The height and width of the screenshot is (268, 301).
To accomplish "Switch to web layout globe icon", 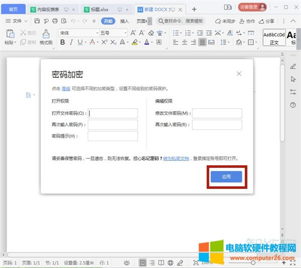I will pos(171,263).
